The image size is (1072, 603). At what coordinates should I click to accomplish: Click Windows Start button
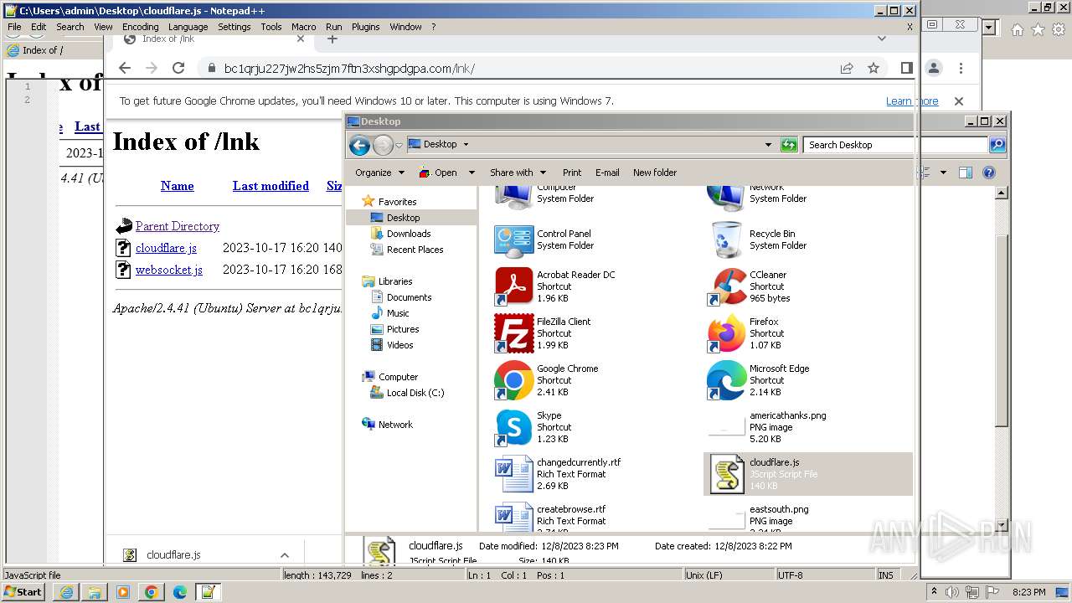[23, 592]
